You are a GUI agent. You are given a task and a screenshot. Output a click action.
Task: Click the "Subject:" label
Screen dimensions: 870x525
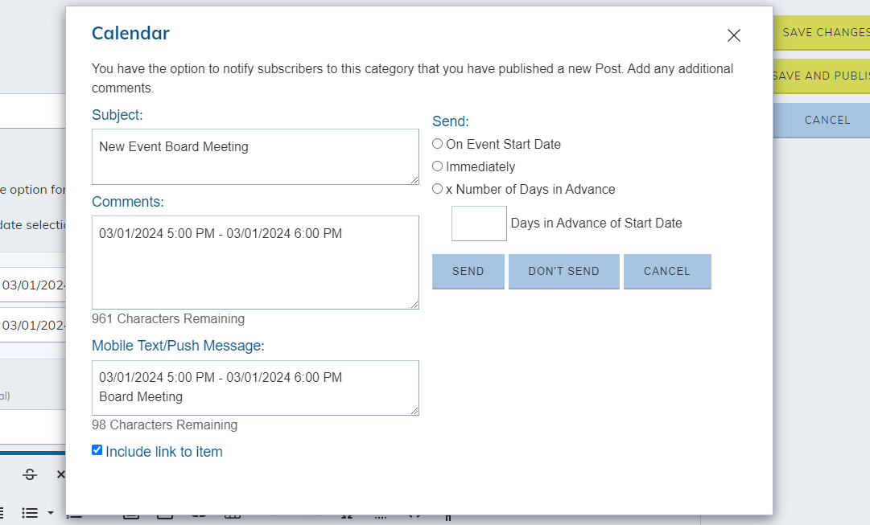[x=117, y=115]
